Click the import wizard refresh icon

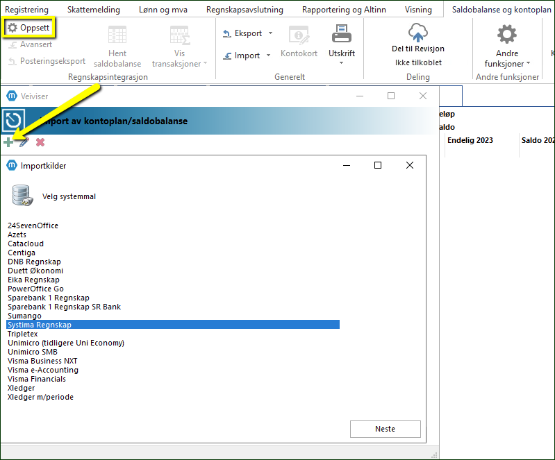click(x=13, y=121)
